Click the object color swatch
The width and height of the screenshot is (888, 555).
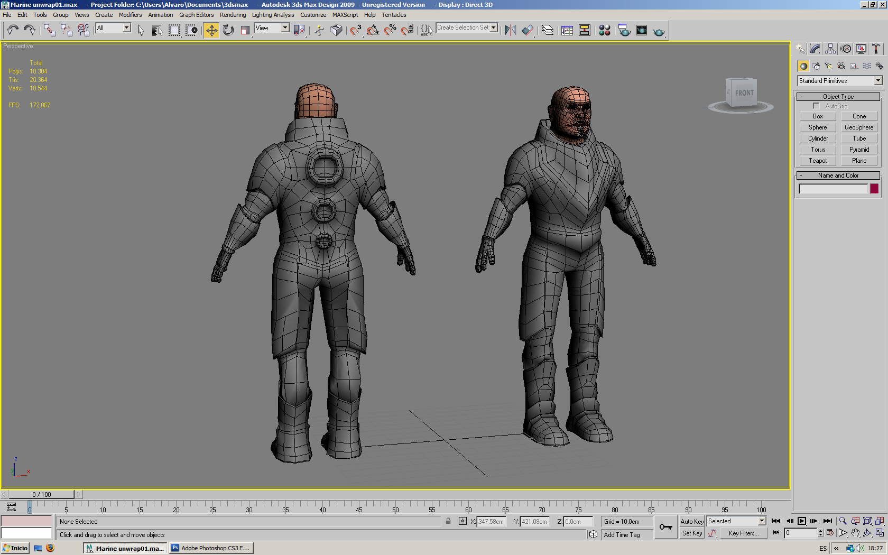pos(874,189)
